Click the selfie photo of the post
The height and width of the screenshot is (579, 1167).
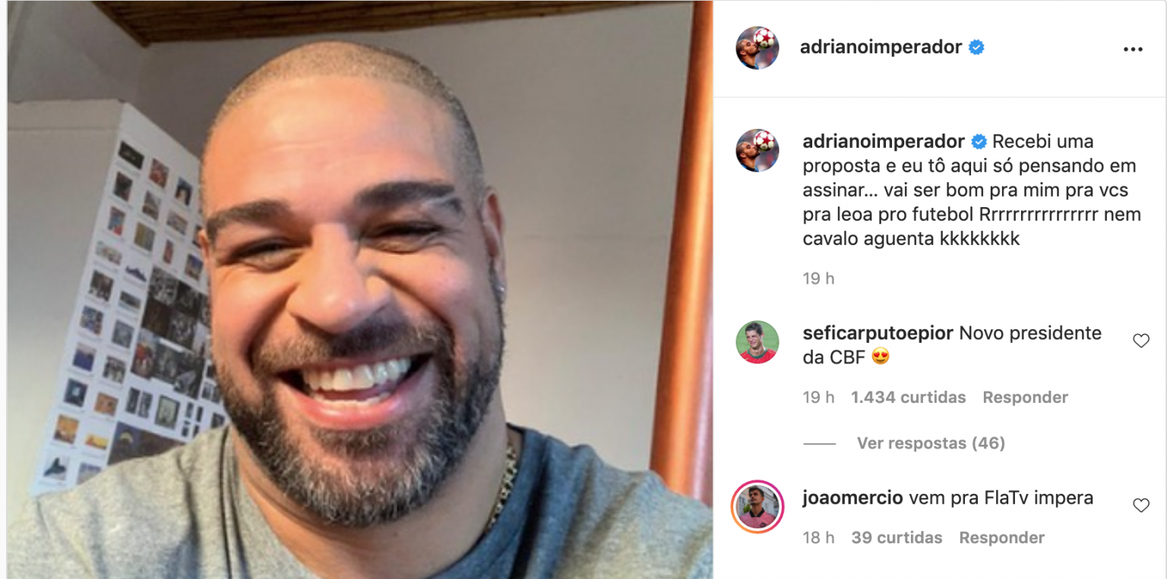pyautogui.click(x=360, y=290)
